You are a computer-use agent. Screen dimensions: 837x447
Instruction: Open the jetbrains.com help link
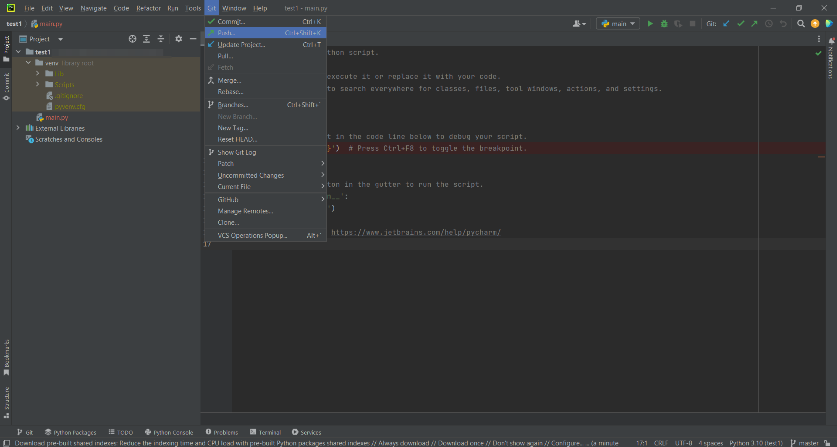coord(416,232)
